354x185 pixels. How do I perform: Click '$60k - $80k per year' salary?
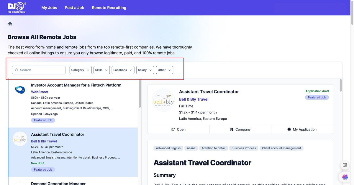tap(45, 98)
